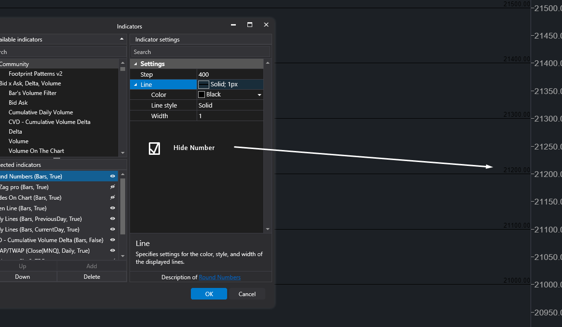The width and height of the screenshot is (562, 327).
Task: Minimize the Indicators dialog
Action: [x=233, y=25]
